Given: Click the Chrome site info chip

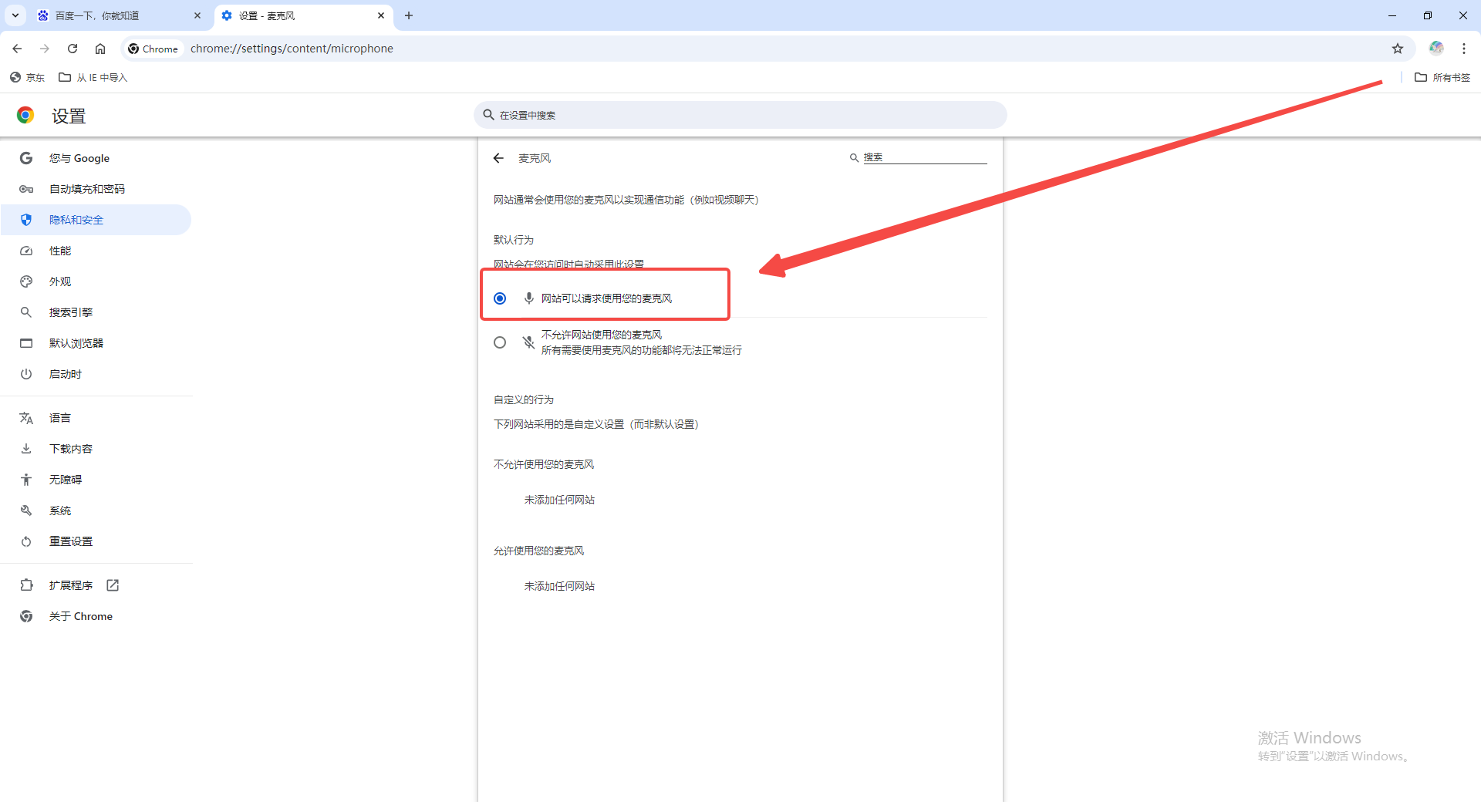Looking at the screenshot, I should pos(153,49).
